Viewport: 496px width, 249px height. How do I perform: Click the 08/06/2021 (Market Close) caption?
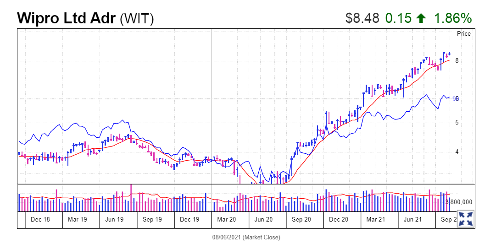coord(246,237)
